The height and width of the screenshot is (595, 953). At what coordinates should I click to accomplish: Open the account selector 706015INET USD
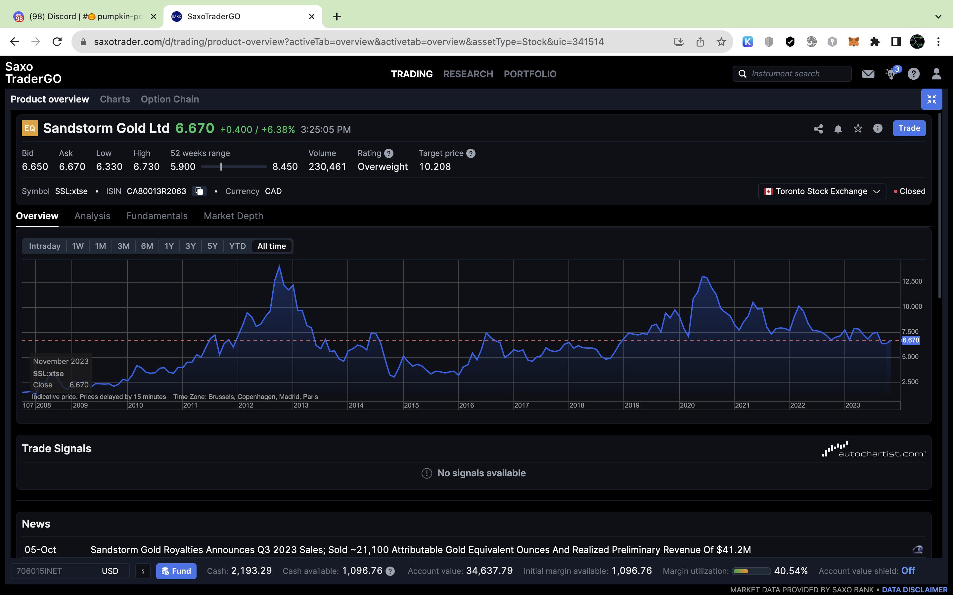pos(70,571)
